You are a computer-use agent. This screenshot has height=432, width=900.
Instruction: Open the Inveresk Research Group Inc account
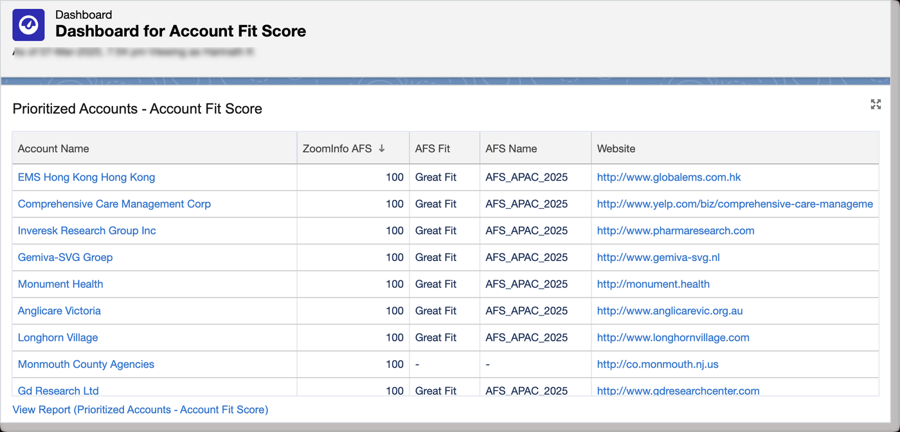pyautogui.click(x=87, y=230)
